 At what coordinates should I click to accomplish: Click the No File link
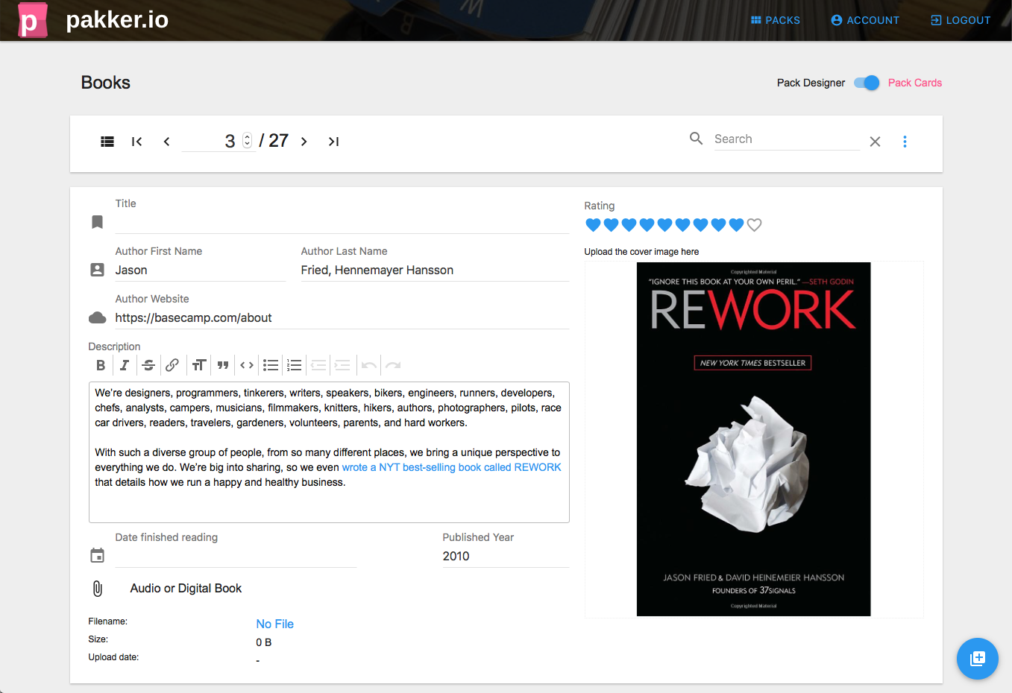point(274,624)
